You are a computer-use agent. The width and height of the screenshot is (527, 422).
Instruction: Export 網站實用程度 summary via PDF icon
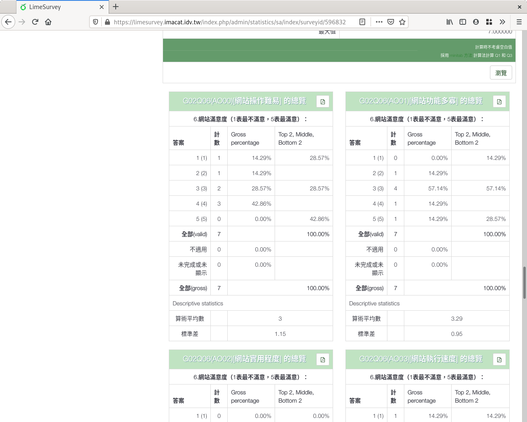(x=323, y=359)
